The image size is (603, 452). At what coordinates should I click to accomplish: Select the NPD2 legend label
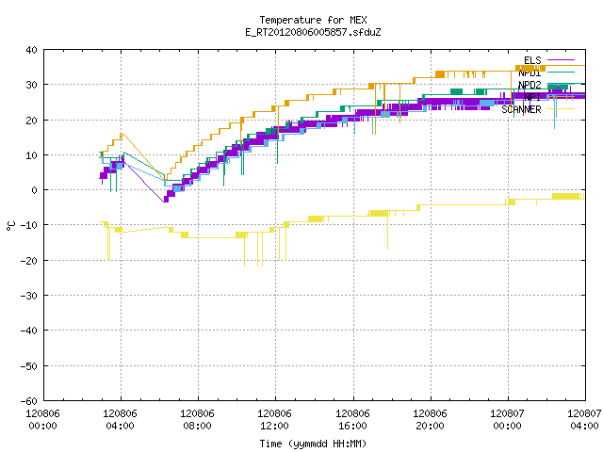[x=530, y=85]
